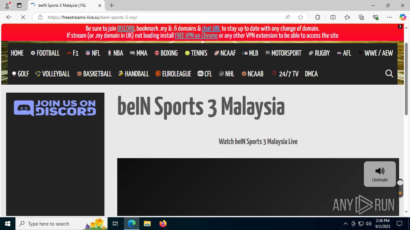Open the MLB category
The image size is (410, 230).
pos(250,53)
